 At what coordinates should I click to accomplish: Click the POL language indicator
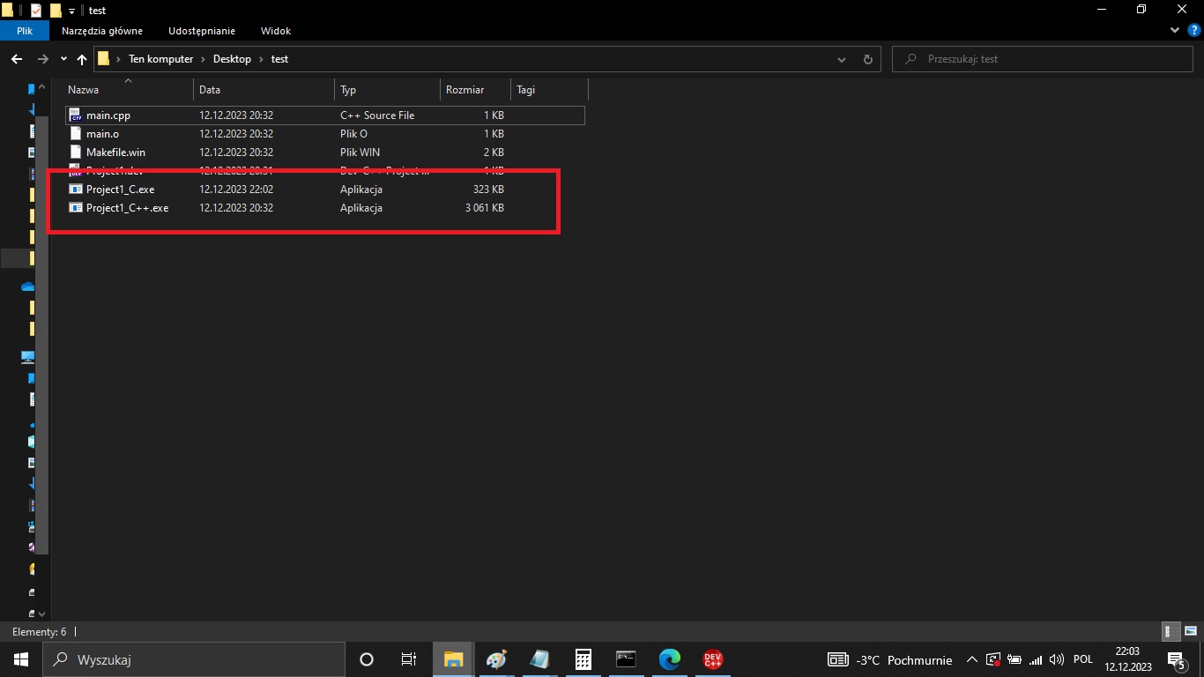(1083, 659)
